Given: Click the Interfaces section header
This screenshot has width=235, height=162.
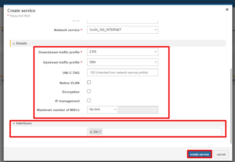Looking at the screenshot, I should click(x=24, y=124).
